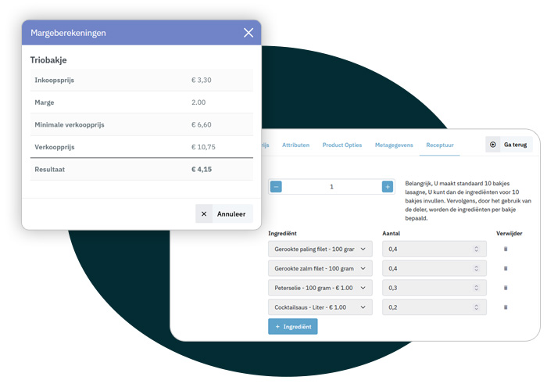Viewport: 547px width, 391px height.
Task: Open the Peterselie ingredient dropdown
Action: pos(320,288)
